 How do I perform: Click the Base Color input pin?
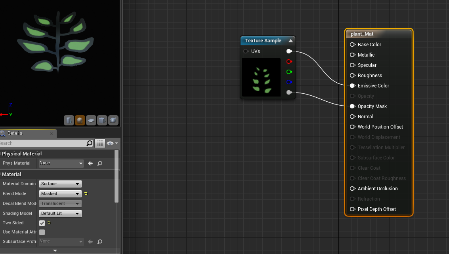[352, 45]
